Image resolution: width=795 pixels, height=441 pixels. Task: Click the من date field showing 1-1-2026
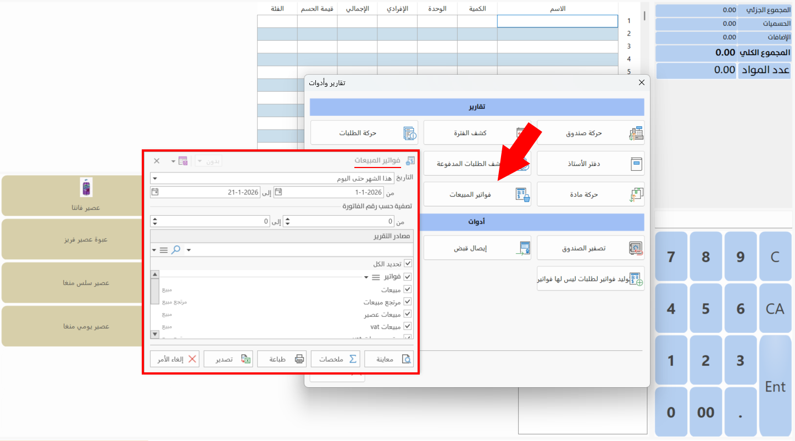329,192
